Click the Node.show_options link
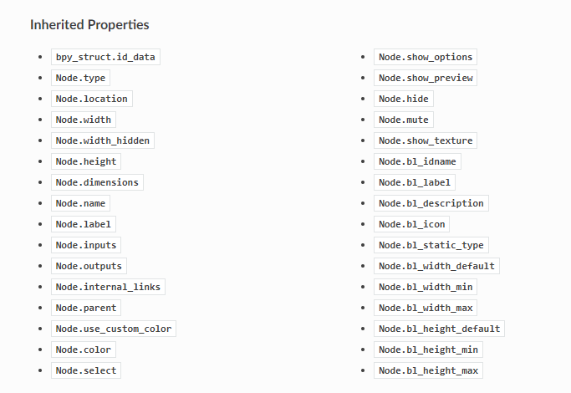The height and width of the screenshot is (393, 571). point(426,57)
